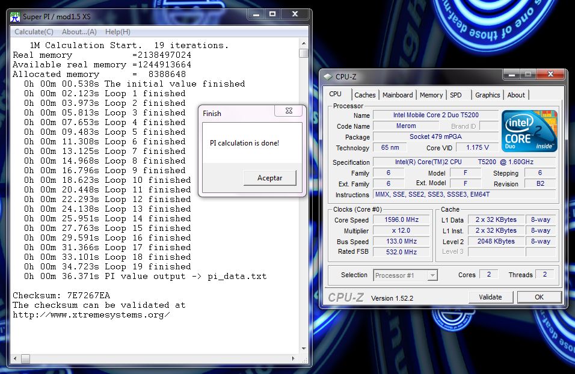Viewport: 575px width, 374px height.
Task: Minimize the Super PI window
Action: point(256,14)
